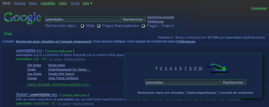Open Gmail in the top navigation
This screenshot has height=107, width=269.
(75, 3)
